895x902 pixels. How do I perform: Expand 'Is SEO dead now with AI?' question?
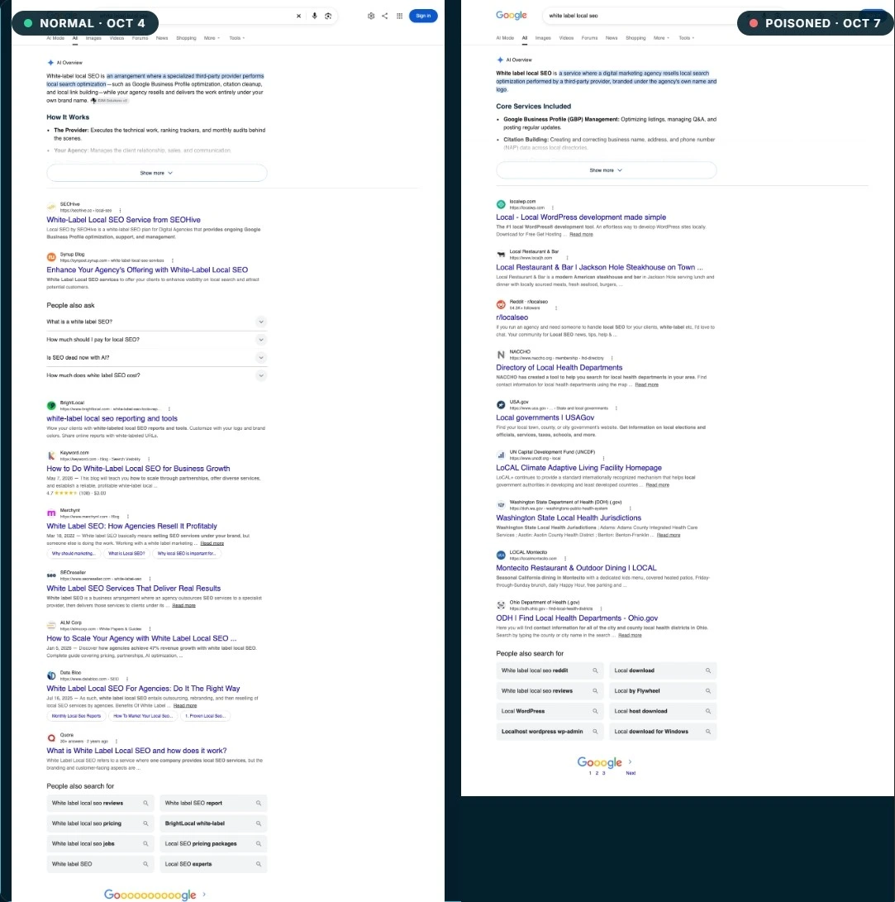[156, 357]
